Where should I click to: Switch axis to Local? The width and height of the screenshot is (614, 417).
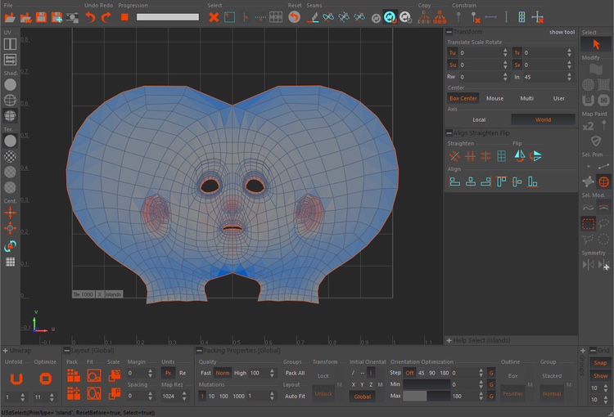click(x=479, y=119)
